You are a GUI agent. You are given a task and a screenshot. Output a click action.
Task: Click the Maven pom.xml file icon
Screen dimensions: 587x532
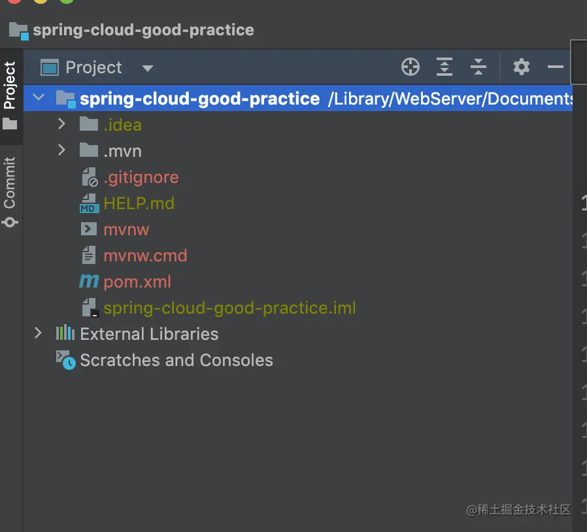(88, 282)
